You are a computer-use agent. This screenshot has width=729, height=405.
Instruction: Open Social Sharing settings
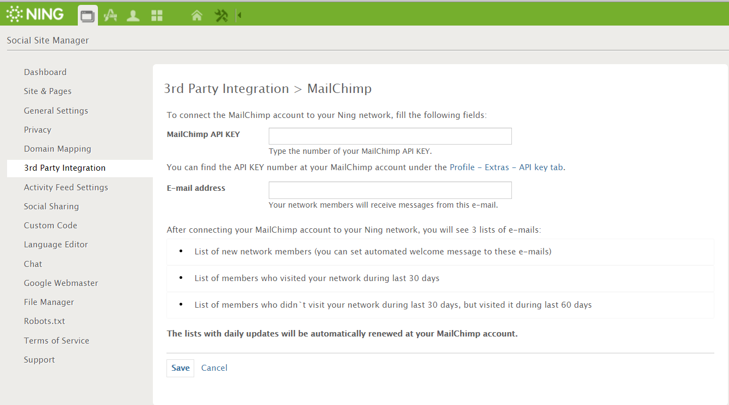51,207
